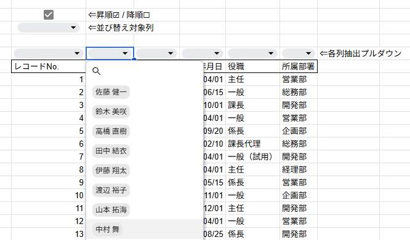The width and height of the screenshot is (410, 240).
Task: Pick 渡辺 裕子 from the list
Action: coord(111,190)
